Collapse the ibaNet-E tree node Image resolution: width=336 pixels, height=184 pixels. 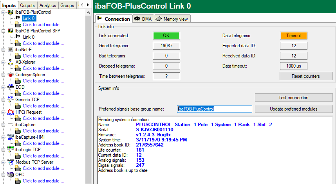(x=4, y=50)
